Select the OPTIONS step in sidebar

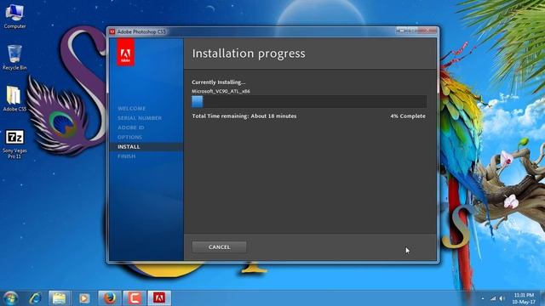(x=129, y=137)
